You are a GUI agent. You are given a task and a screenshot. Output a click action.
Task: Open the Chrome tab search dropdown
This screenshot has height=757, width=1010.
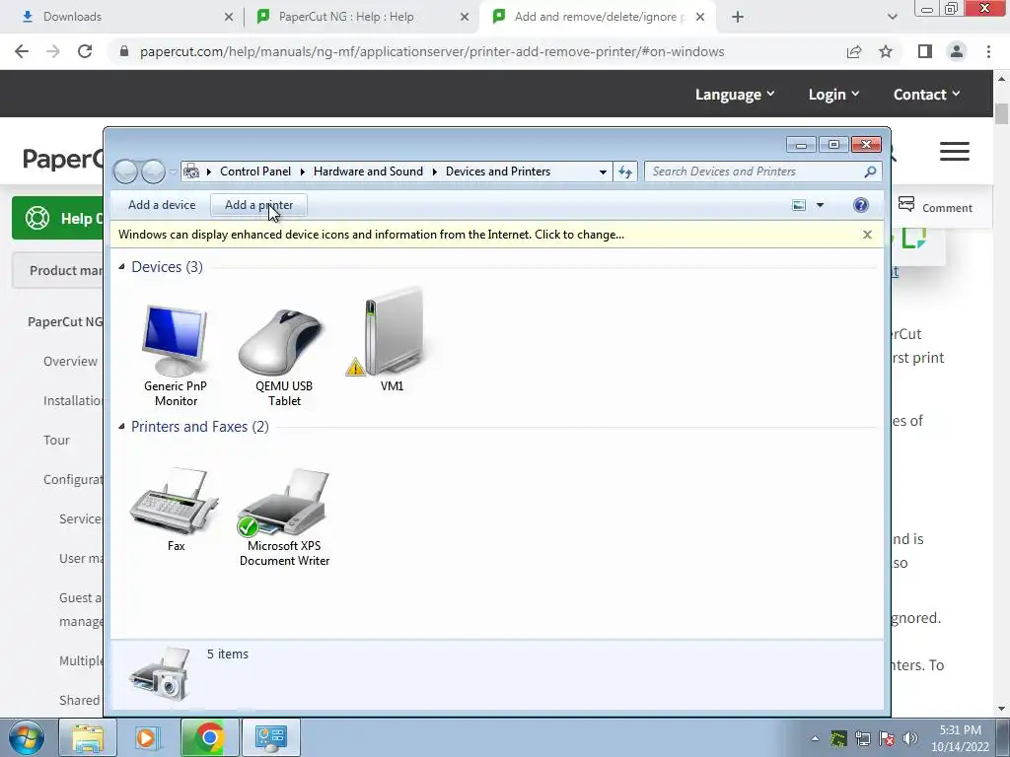[892, 18]
